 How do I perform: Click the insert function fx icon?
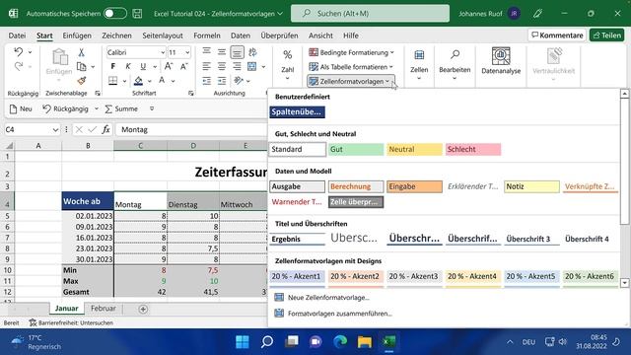(105, 129)
